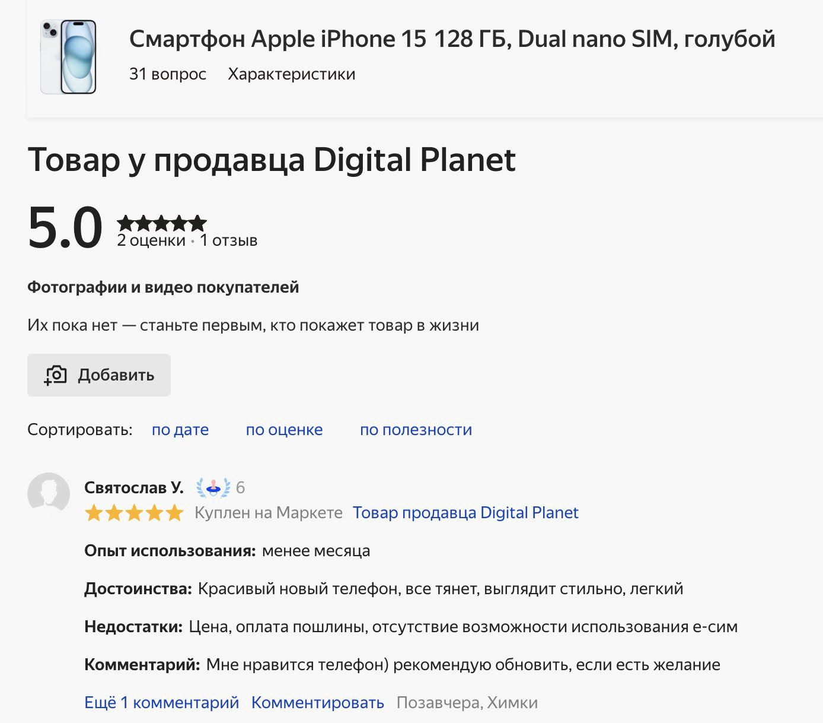The height and width of the screenshot is (723, 823).
Task: Click the camera icon in the Добавить button
Action: click(56, 375)
